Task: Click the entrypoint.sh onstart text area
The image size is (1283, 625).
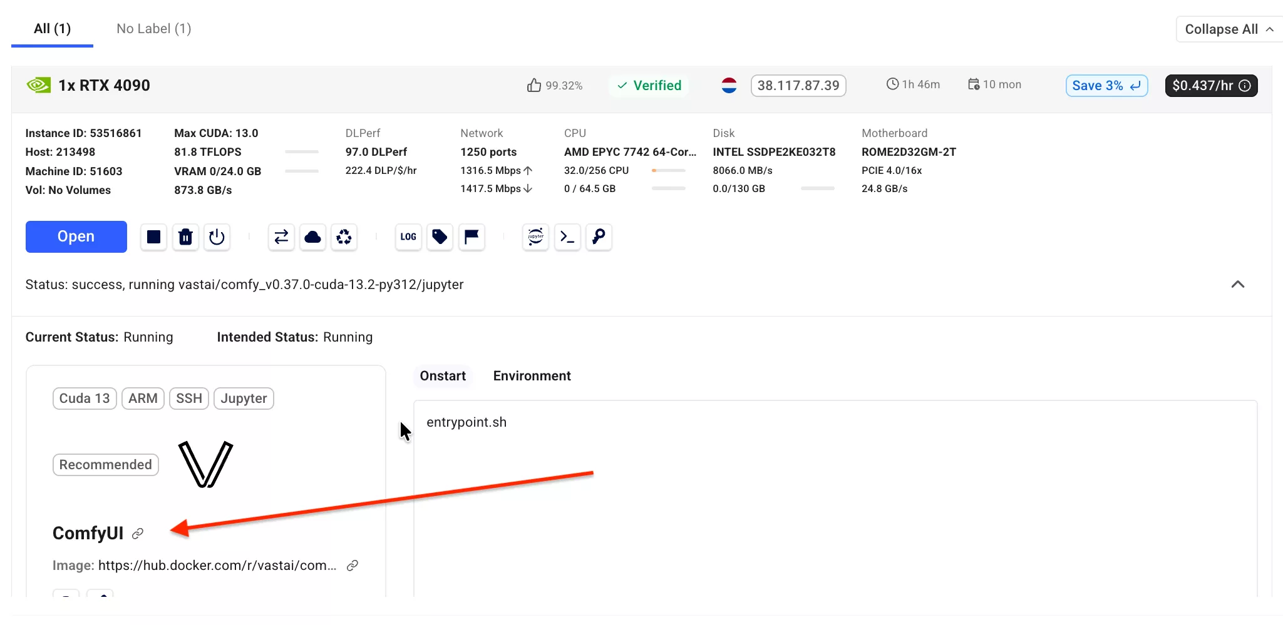Action: pos(835,499)
